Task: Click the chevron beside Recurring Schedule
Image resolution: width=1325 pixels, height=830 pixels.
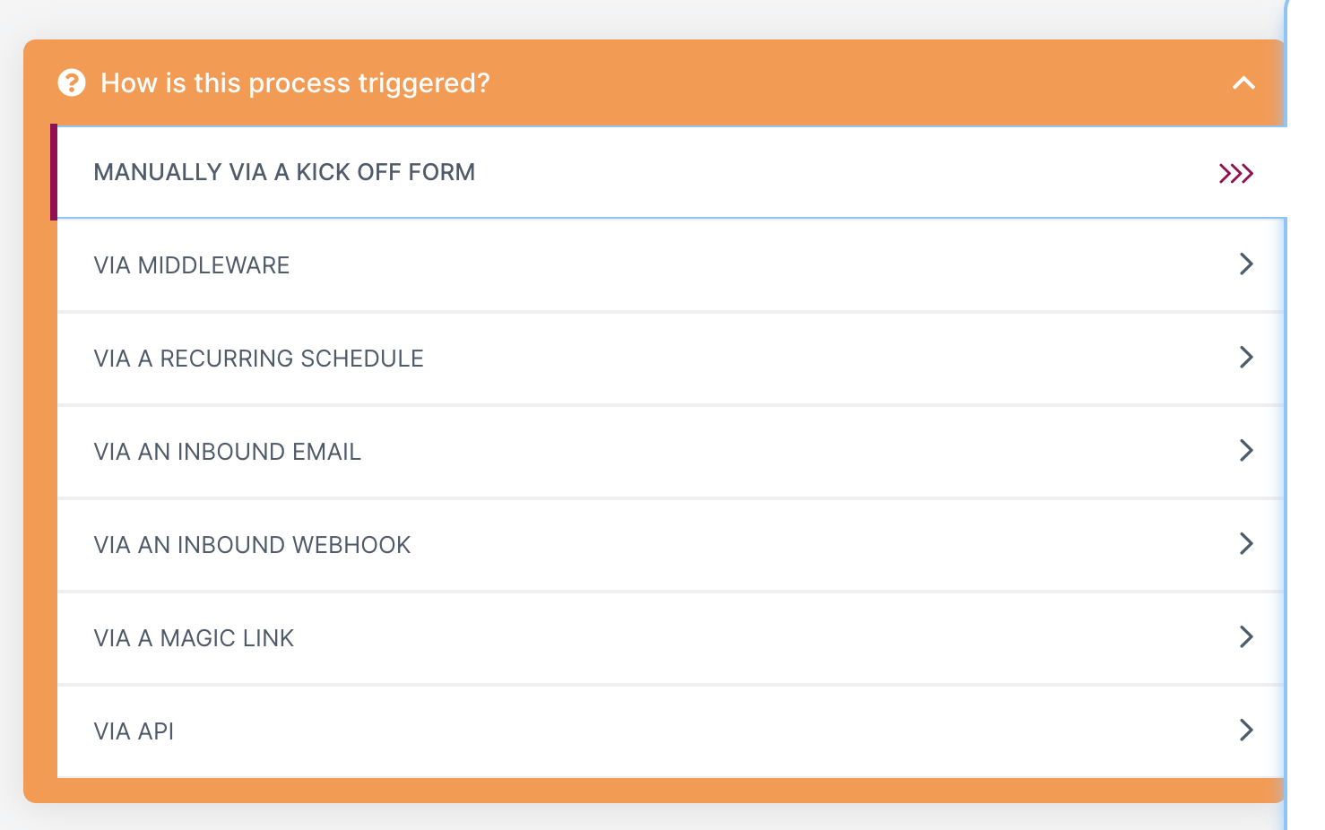Action: click(1245, 358)
